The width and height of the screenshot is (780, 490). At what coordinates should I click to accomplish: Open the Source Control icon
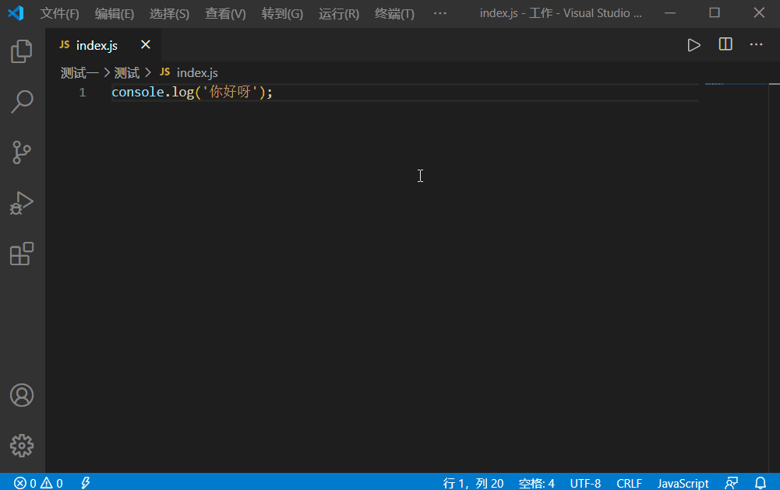click(x=22, y=152)
